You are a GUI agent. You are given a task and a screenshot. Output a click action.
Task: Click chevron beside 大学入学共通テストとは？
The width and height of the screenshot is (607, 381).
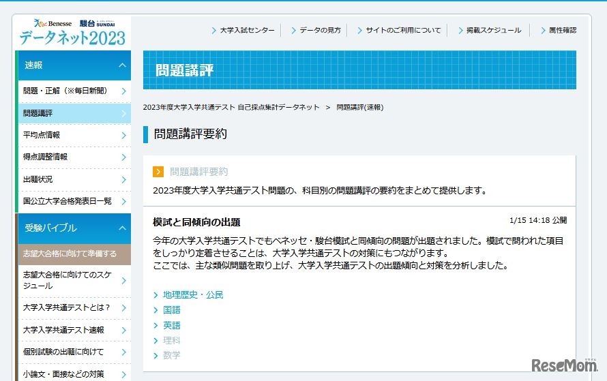[x=124, y=308]
